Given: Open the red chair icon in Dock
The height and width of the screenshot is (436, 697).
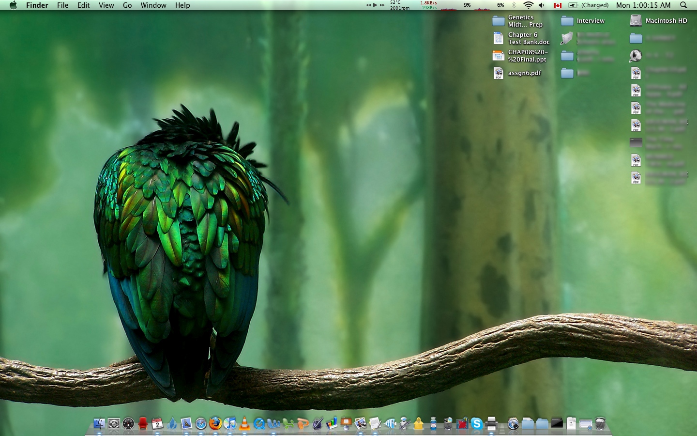Looking at the screenshot, I should (143, 423).
